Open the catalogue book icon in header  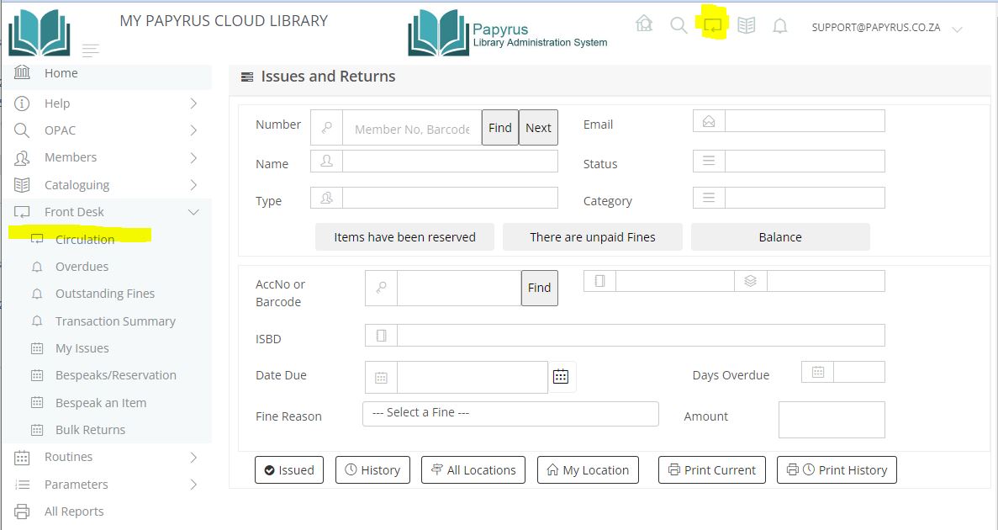[746, 26]
